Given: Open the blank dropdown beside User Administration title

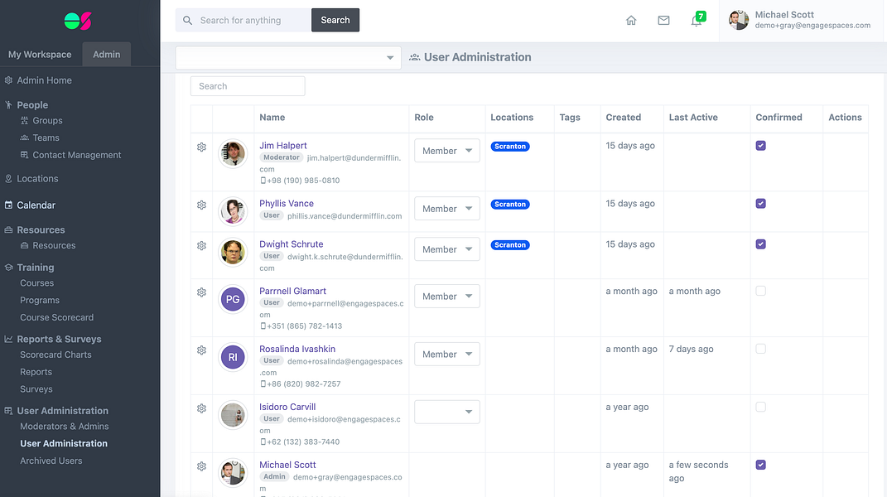Looking at the screenshot, I should coord(288,58).
